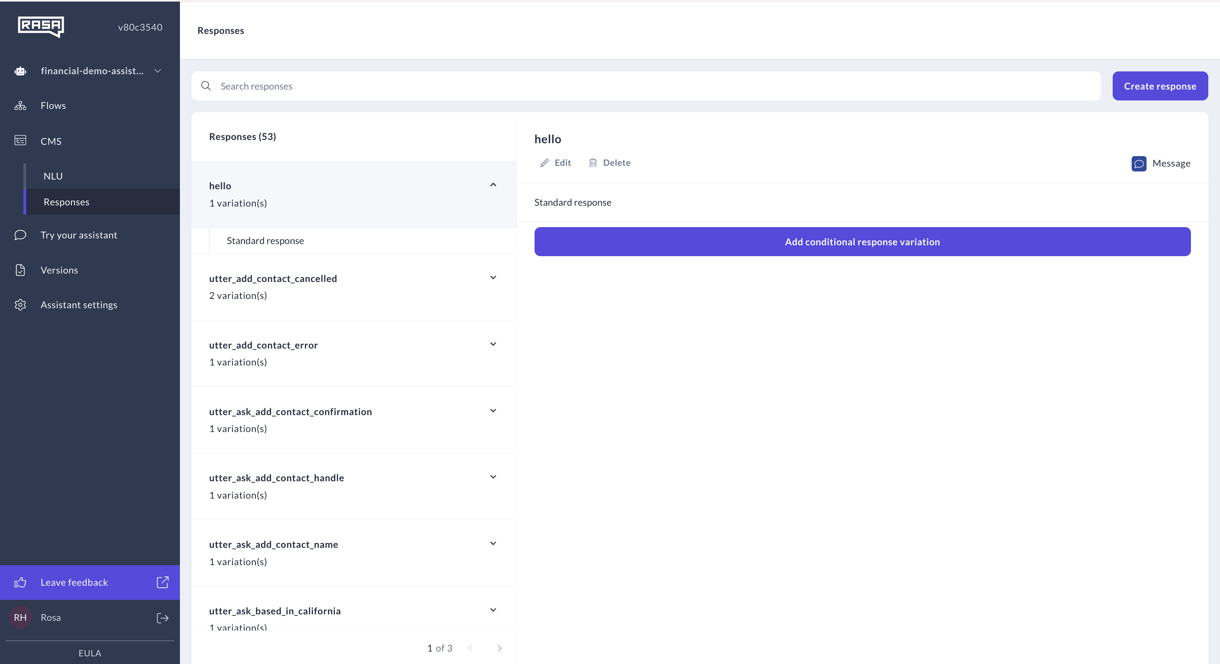Go to the NLU page
This screenshot has width=1220, height=664.
click(x=52, y=176)
